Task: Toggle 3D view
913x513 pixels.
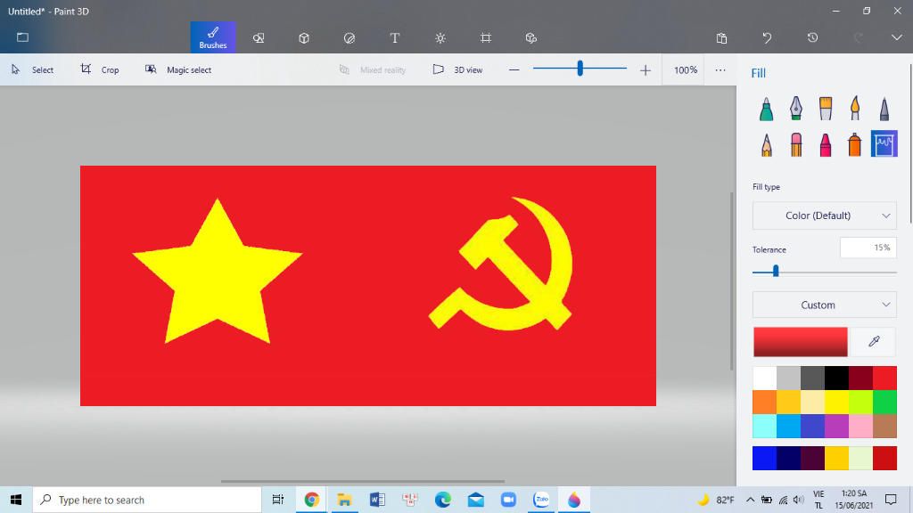Action: click(457, 69)
